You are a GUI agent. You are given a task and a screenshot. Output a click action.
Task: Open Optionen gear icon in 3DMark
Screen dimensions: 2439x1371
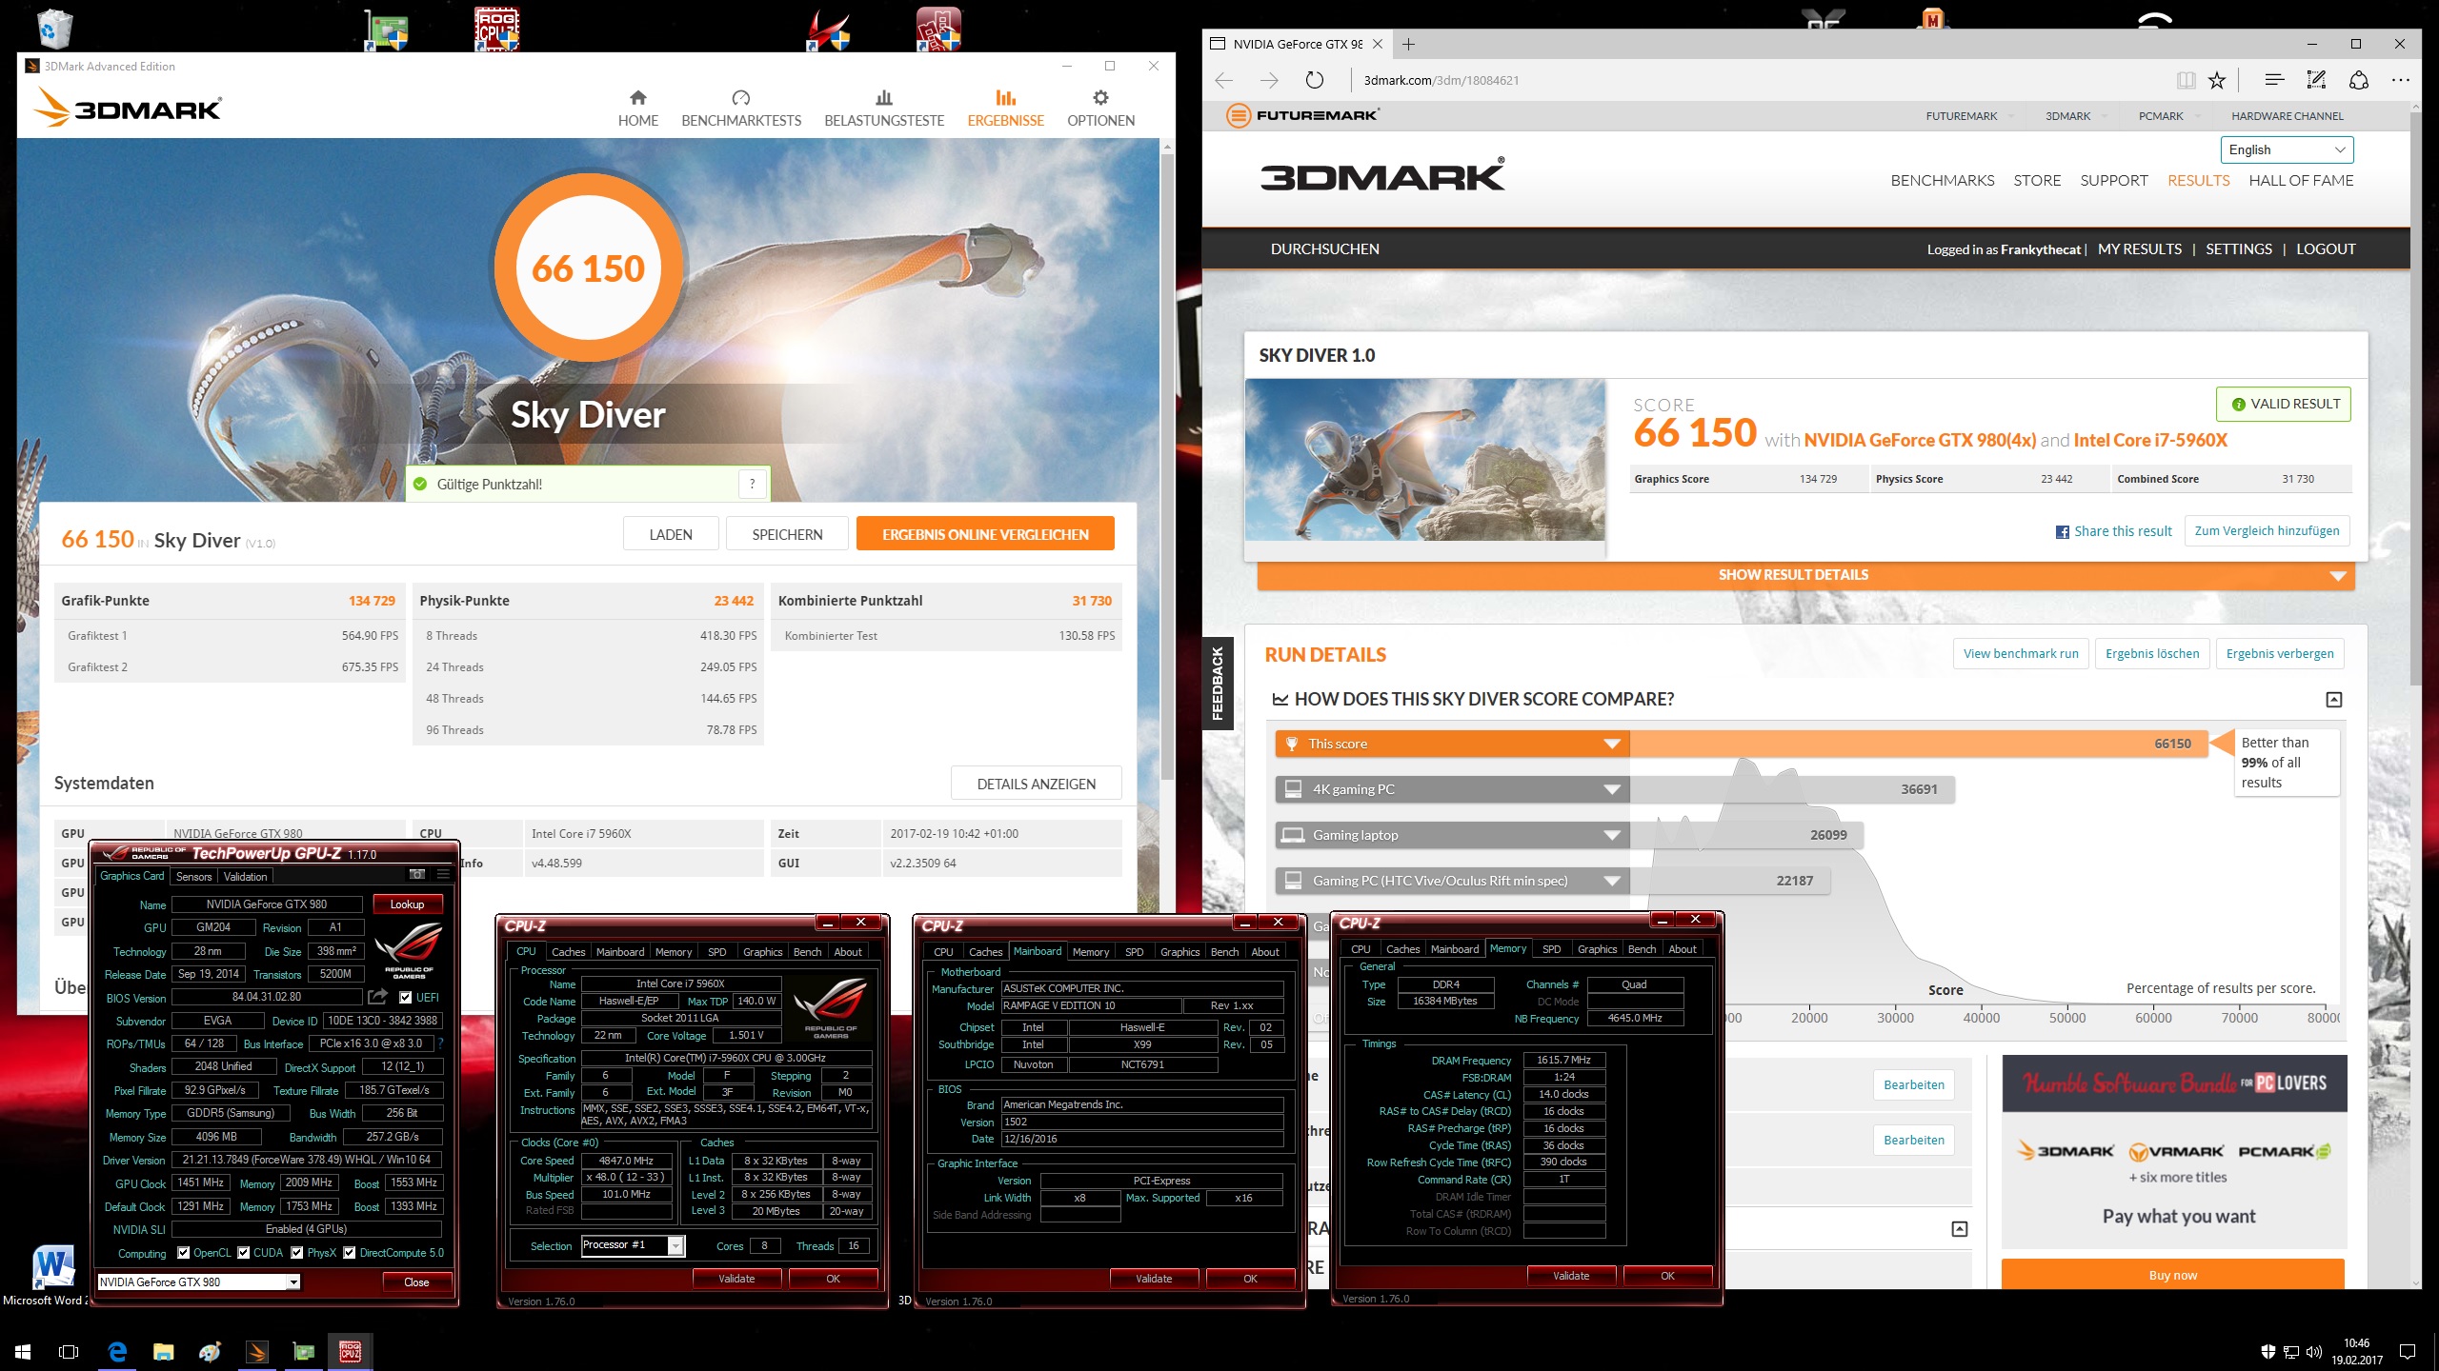(x=1100, y=97)
